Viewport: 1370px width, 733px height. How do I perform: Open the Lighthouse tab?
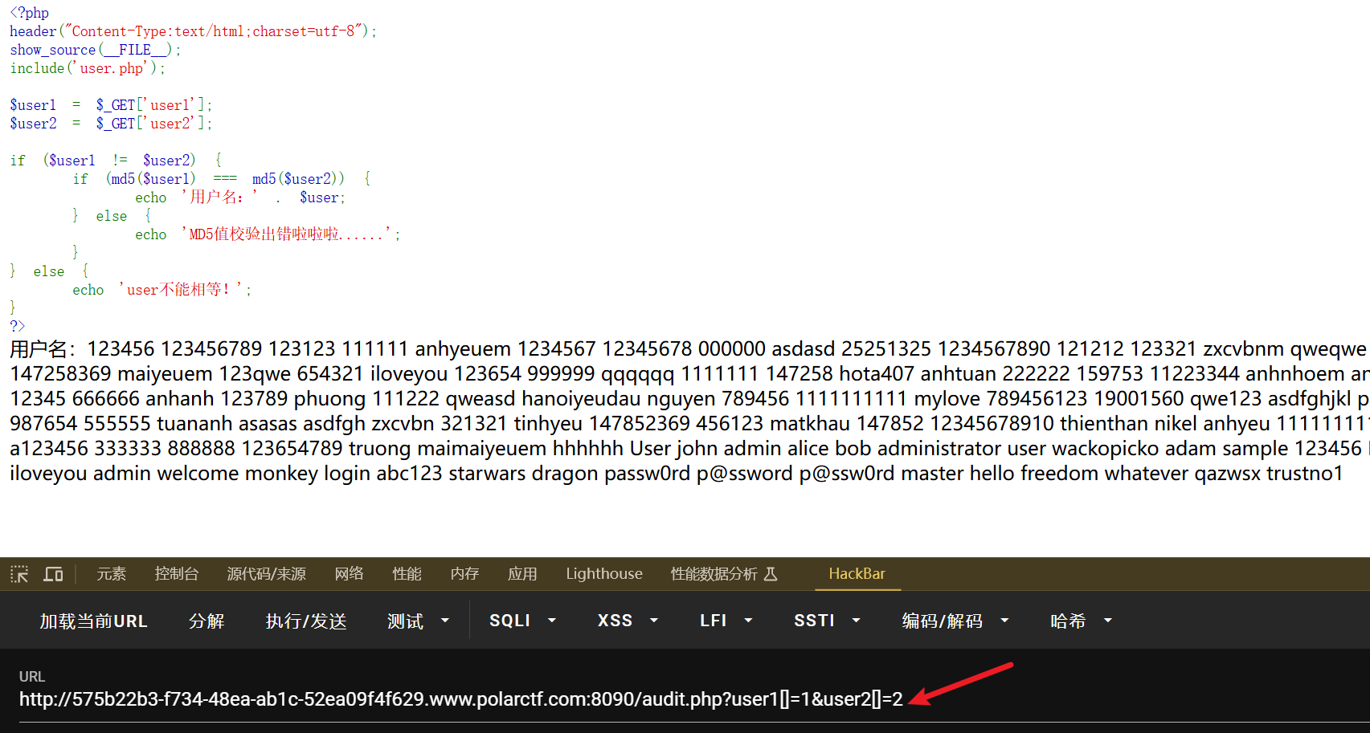pos(603,574)
